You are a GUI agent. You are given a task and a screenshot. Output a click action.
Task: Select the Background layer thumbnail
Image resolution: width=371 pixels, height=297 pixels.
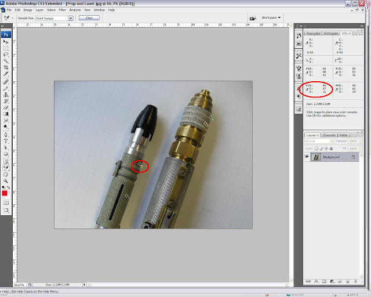point(315,157)
